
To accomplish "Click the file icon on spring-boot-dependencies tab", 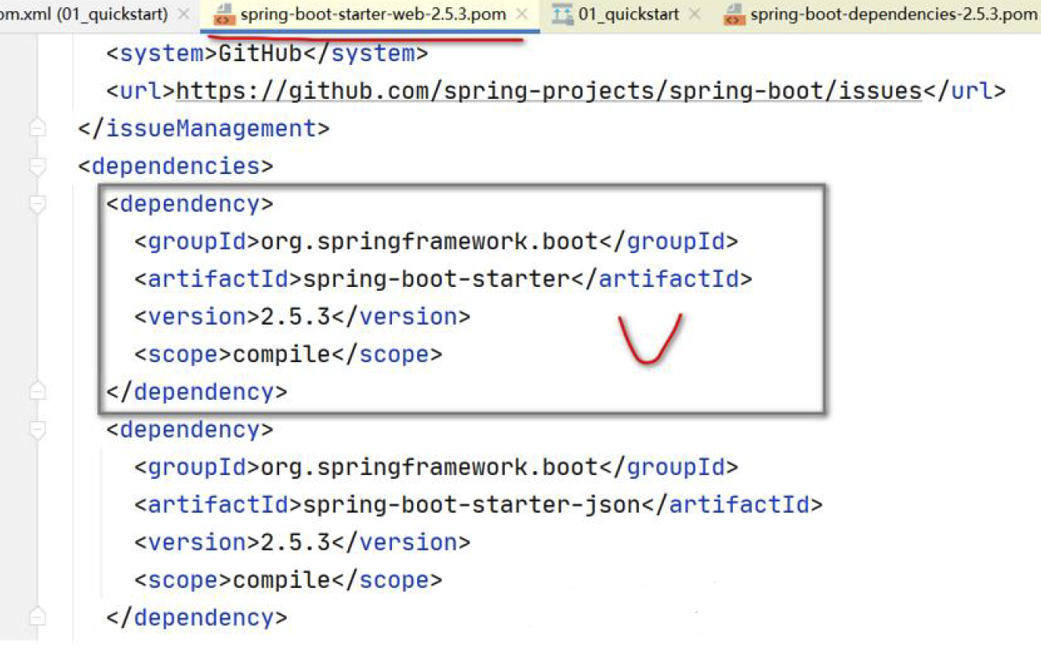I will pyautogui.click(x=735, y=15).
